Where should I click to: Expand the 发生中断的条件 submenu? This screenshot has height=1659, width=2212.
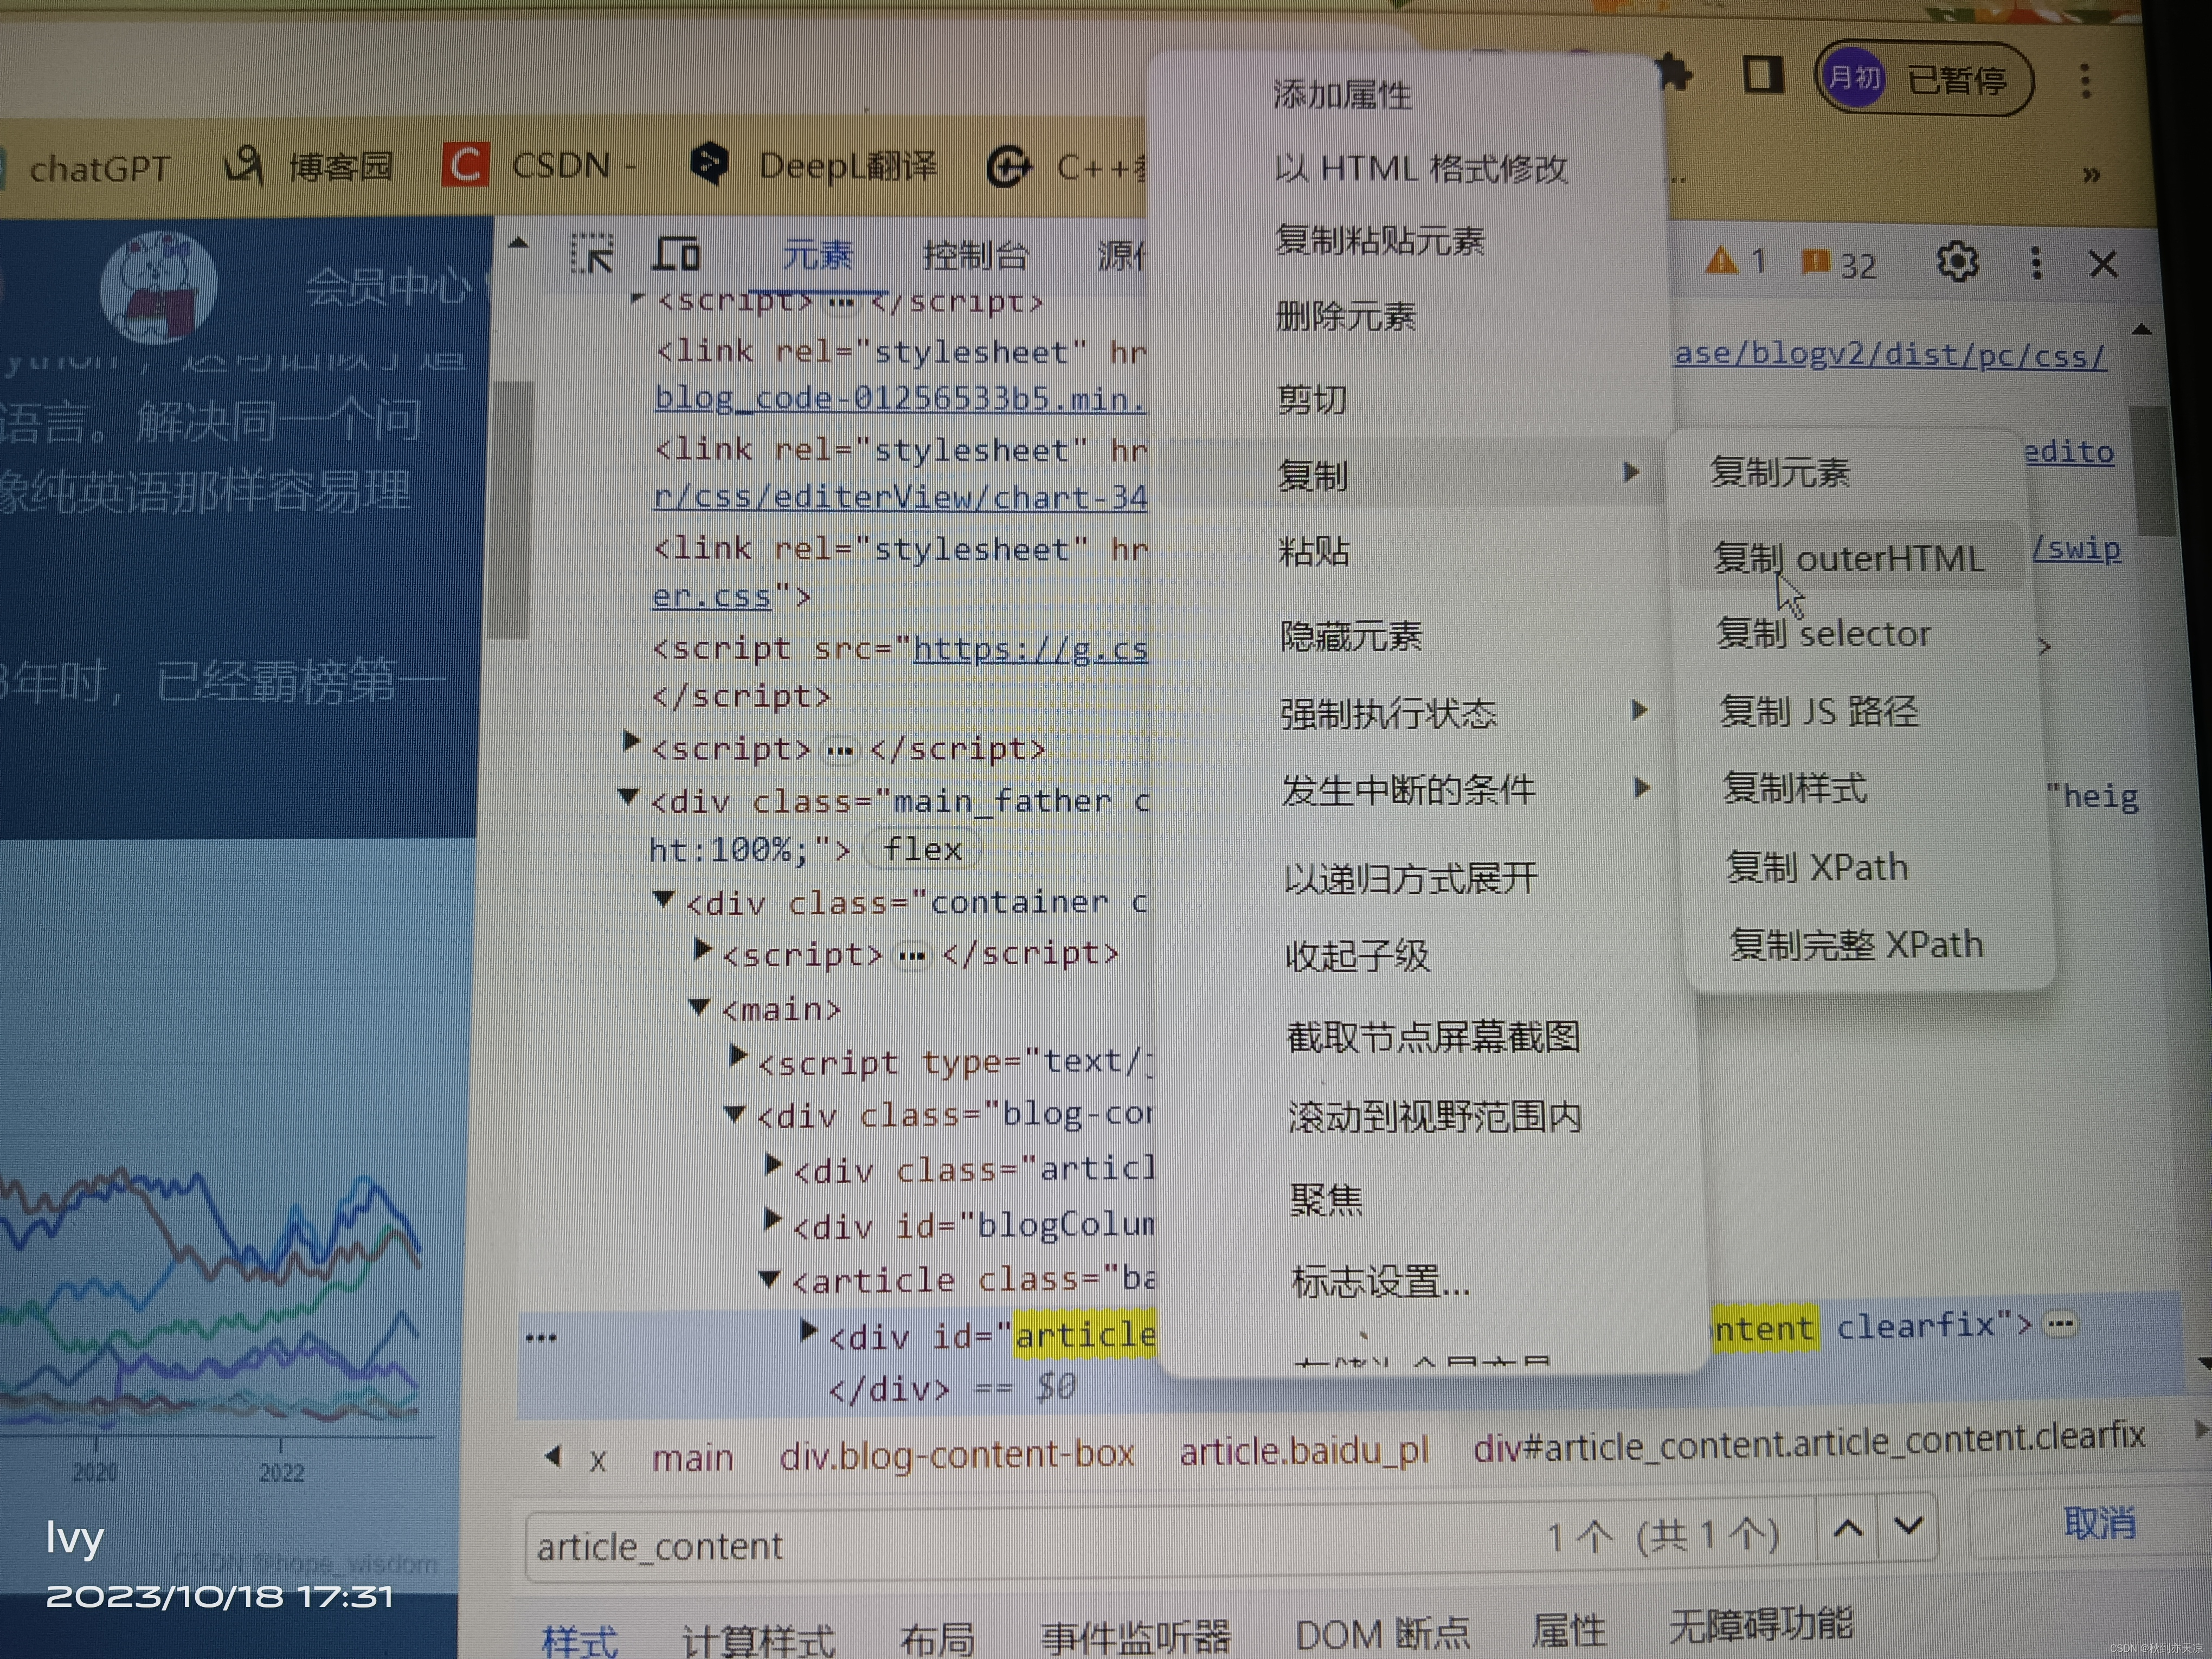1465,790
